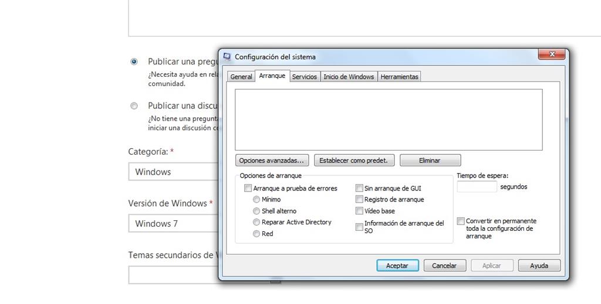
Task: Close the Configuración del sistema dialog
Action: [552, 54]
